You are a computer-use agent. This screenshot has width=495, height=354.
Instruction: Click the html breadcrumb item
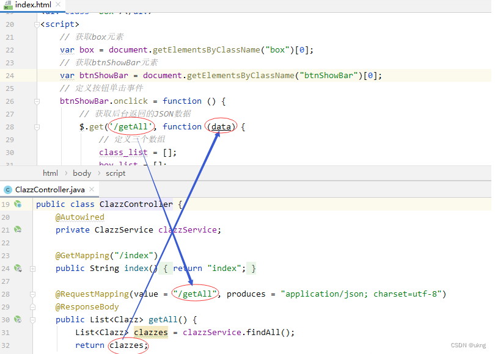(x=51, y=173)
